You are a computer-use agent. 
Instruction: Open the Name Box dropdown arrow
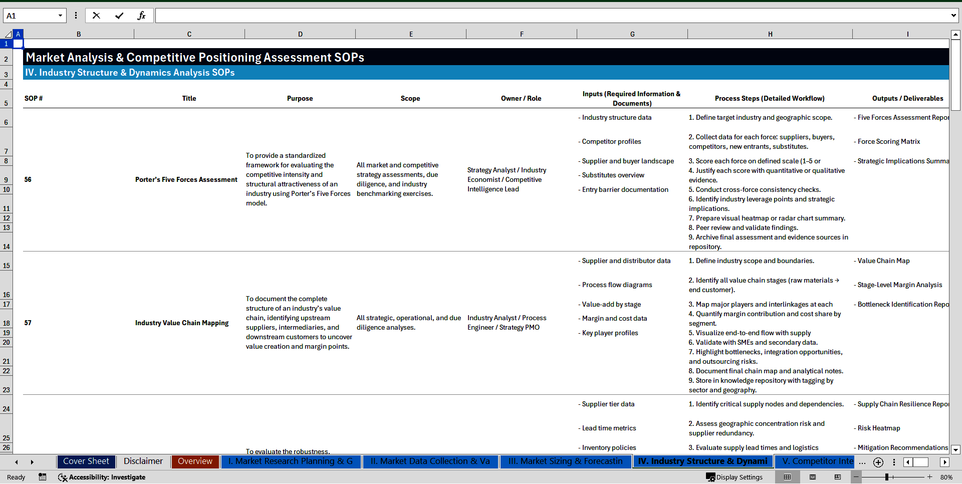61,16
